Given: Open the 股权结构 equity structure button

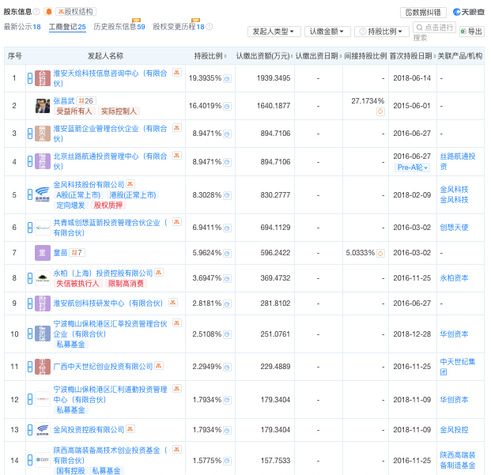Looking at the screenshot, I should 76,12.
